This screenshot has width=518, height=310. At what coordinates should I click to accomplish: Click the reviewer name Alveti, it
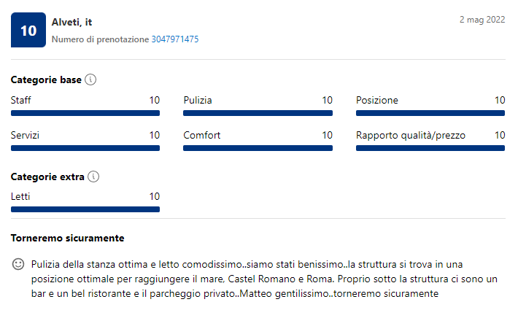(x=71, y=22)
